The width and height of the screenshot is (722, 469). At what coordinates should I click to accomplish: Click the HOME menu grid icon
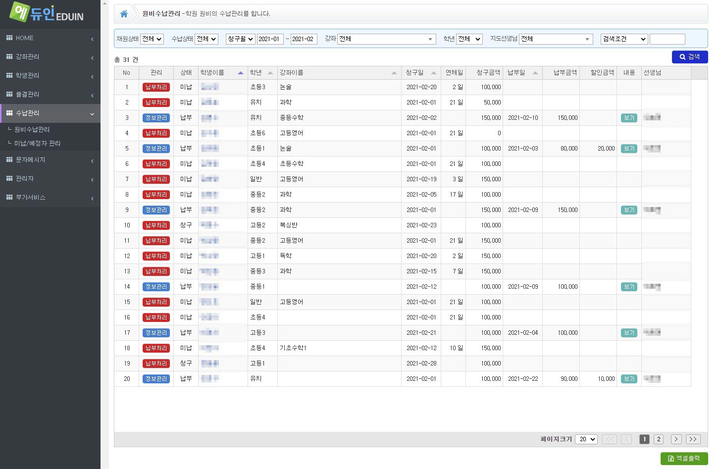(x=9, y=38)
